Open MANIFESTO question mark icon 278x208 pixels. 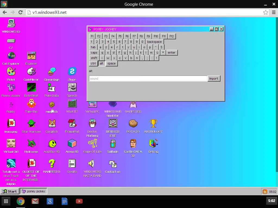click(x=52, y=163)
